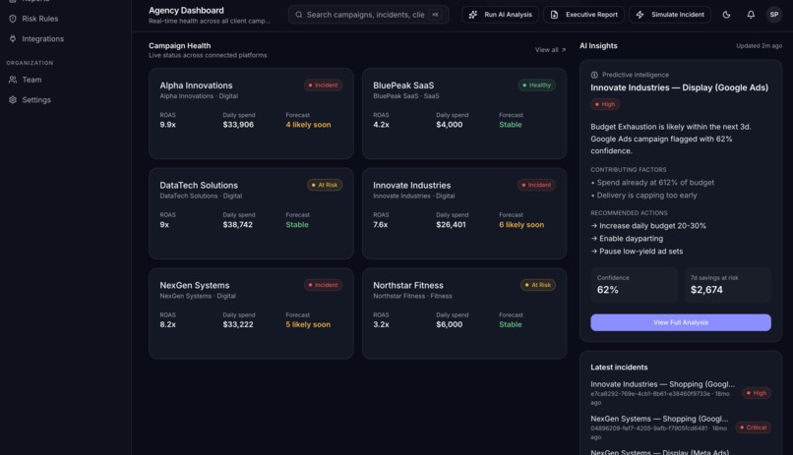Click Innovate Industries Display insight title
793x455 pixels.
point(679,87)
